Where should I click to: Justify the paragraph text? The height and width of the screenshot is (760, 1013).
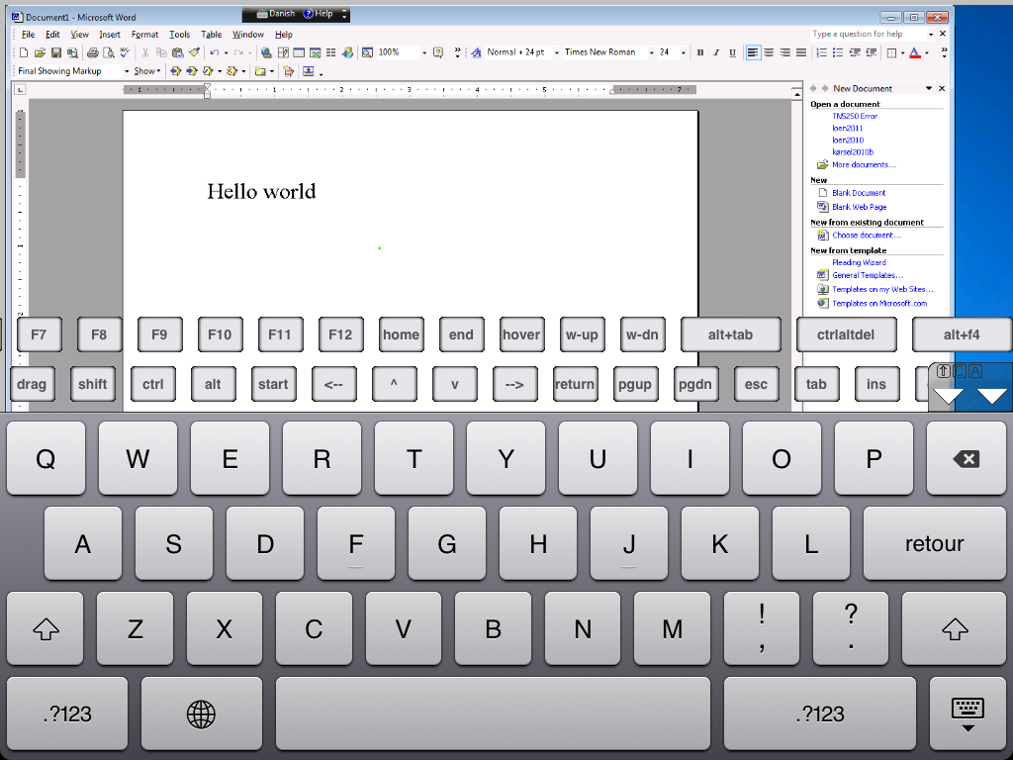click(801, 53)
